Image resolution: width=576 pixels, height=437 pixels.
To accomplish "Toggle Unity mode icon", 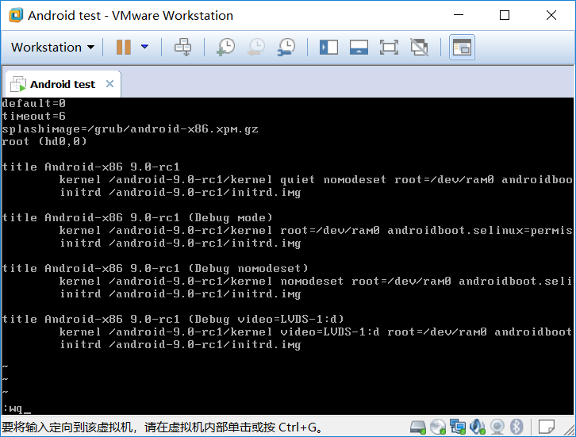I will tap(419, 47).
